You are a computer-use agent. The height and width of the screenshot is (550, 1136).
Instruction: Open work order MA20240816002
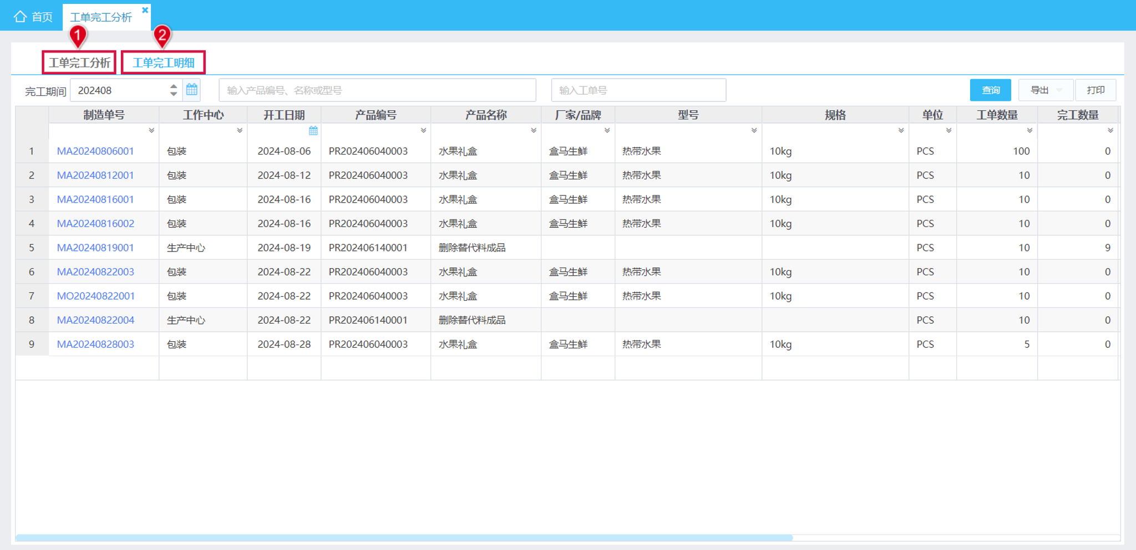point(95,224)
